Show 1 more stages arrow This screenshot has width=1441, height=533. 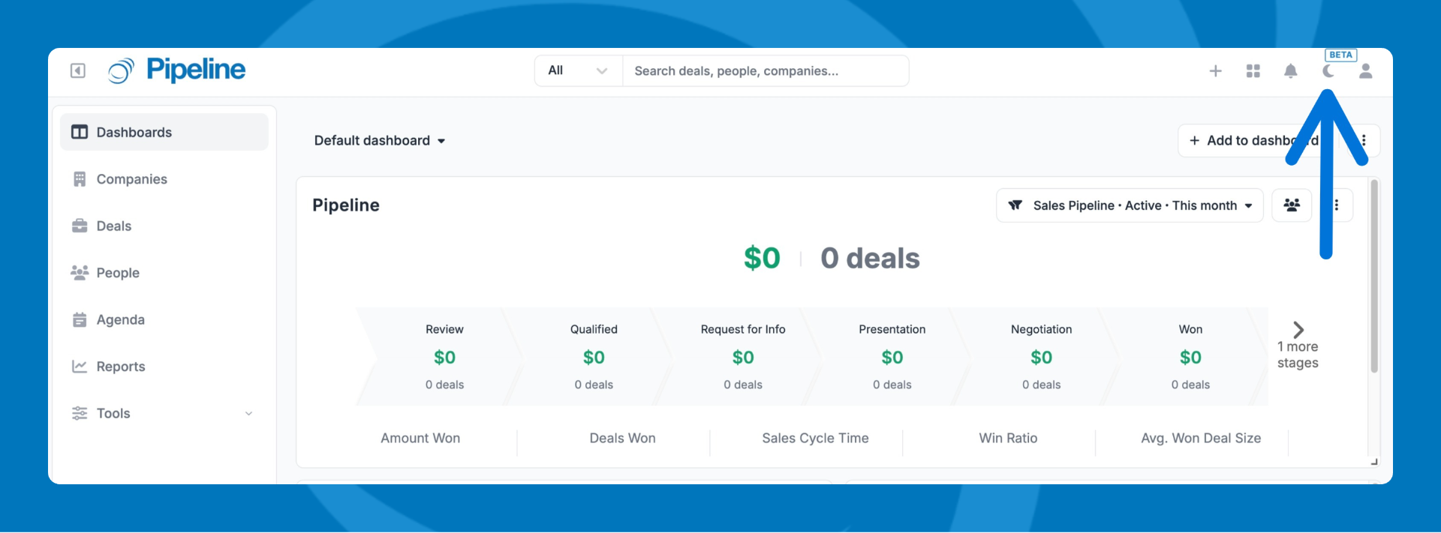(x=1298, y=330)
